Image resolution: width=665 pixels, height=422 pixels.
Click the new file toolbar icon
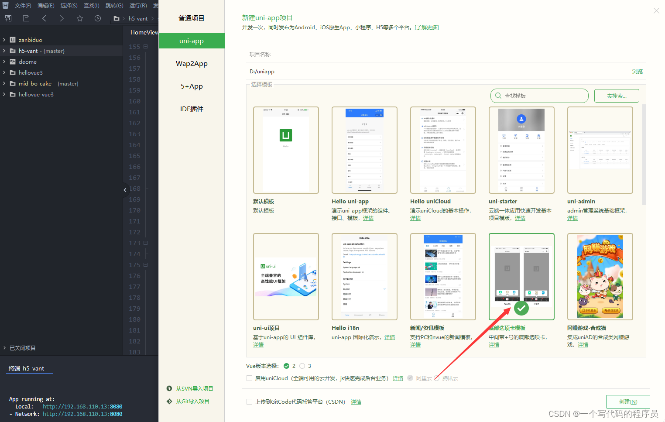pos(8,18)
